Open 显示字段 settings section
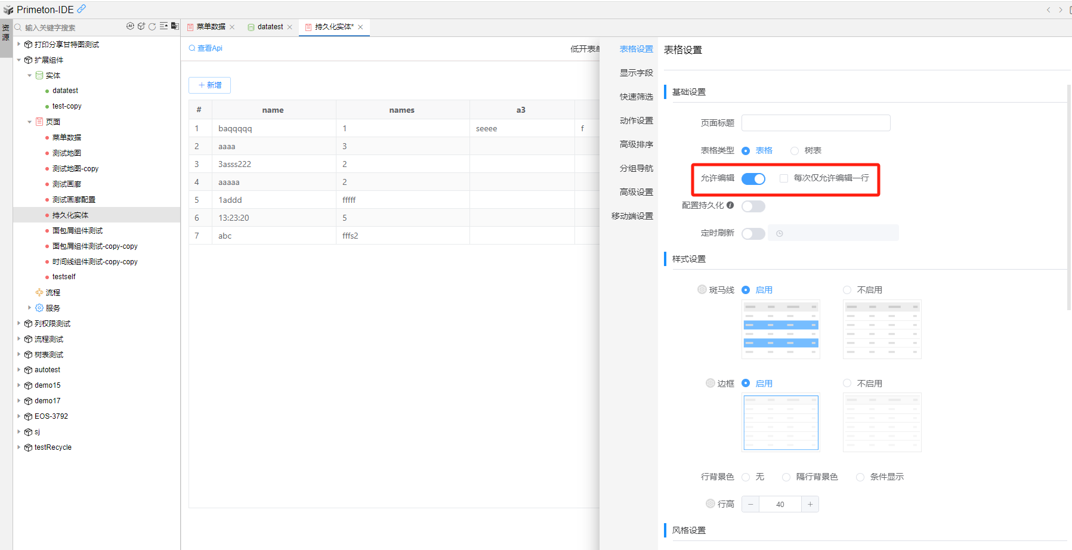 click(x=636, y=73)
